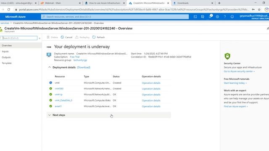Click the Download deployment details link

tap(84, 67)
